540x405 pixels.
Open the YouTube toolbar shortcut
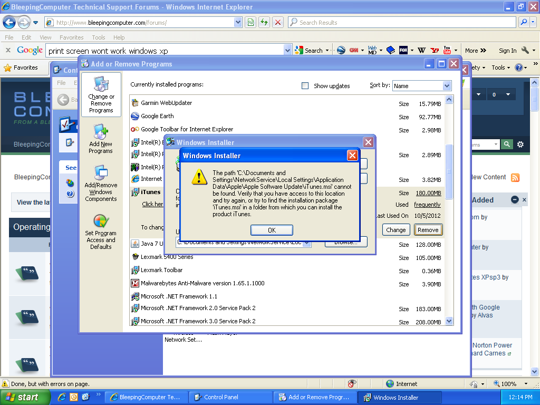coord(447,50)
